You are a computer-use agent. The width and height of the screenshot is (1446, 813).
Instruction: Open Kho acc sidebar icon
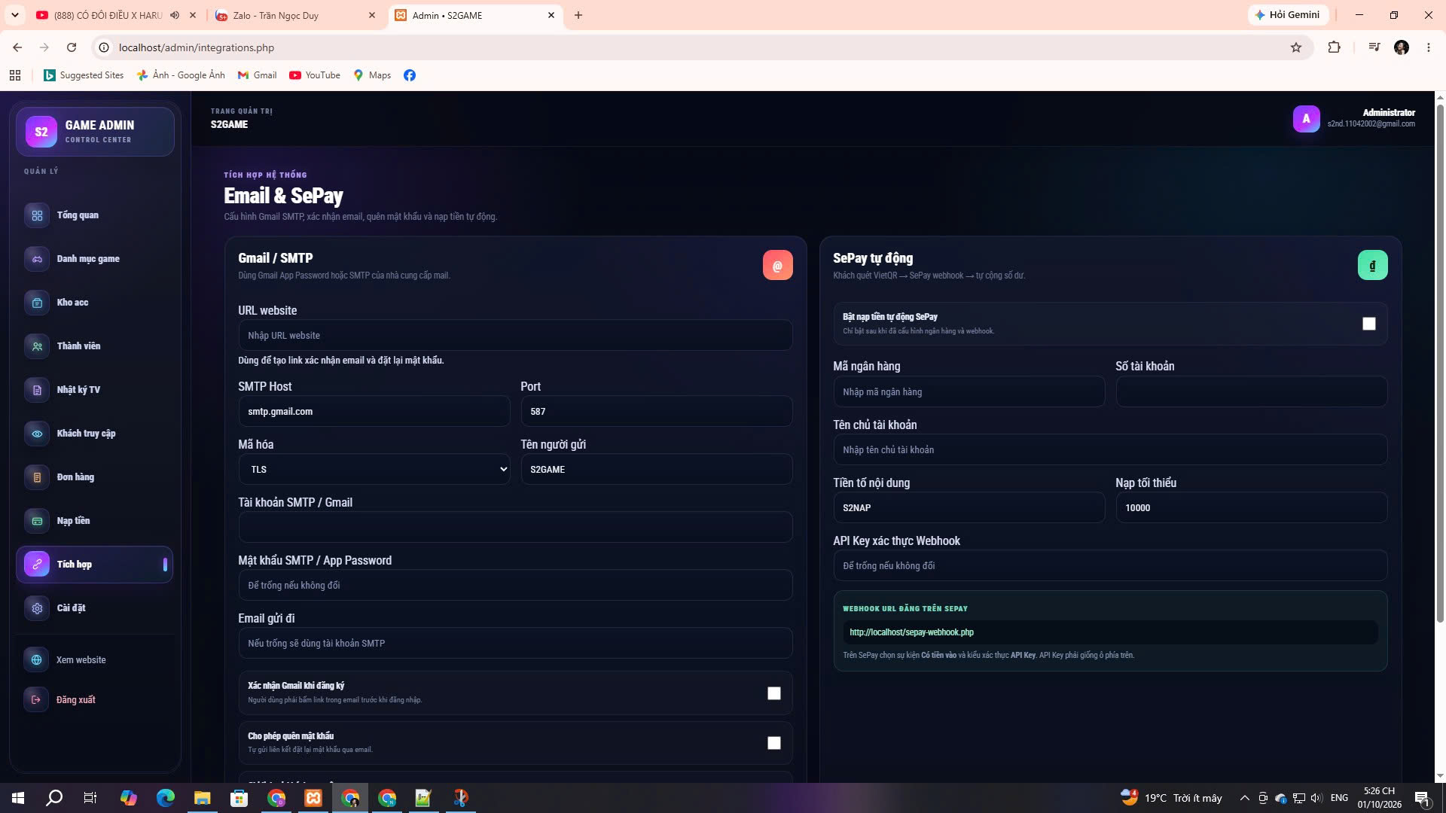(x=37, y=303)
